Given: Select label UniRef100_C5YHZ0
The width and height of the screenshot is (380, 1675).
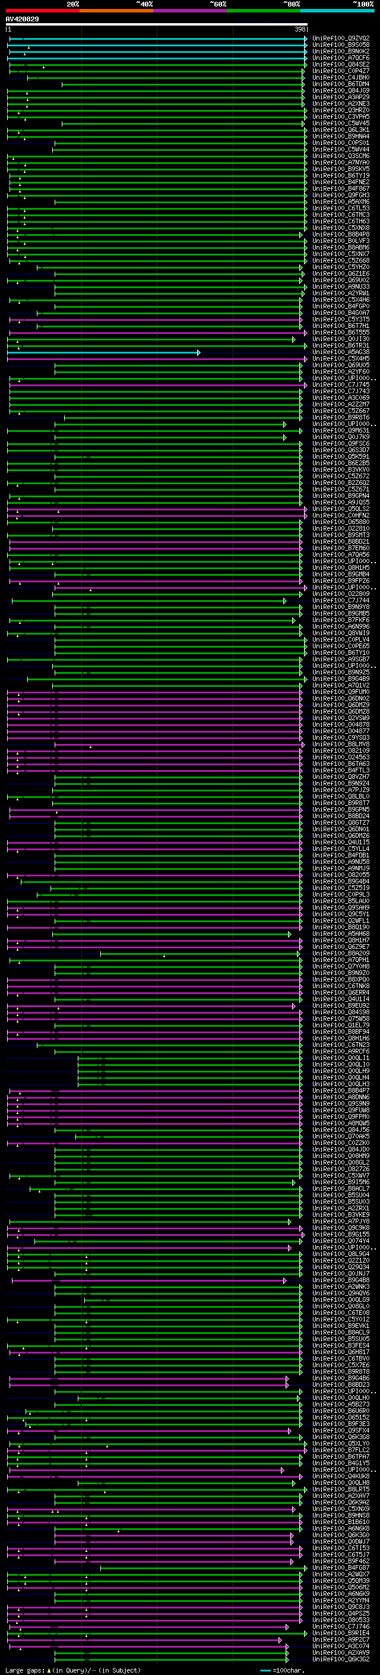Looking at the screenshot, I should tap(341, 267).
